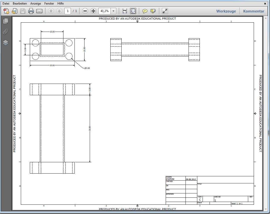Image resolution: width=270 pixels, height=214 pixels.
Task: Expand the Kommentar pane
Action: (253, 11)
